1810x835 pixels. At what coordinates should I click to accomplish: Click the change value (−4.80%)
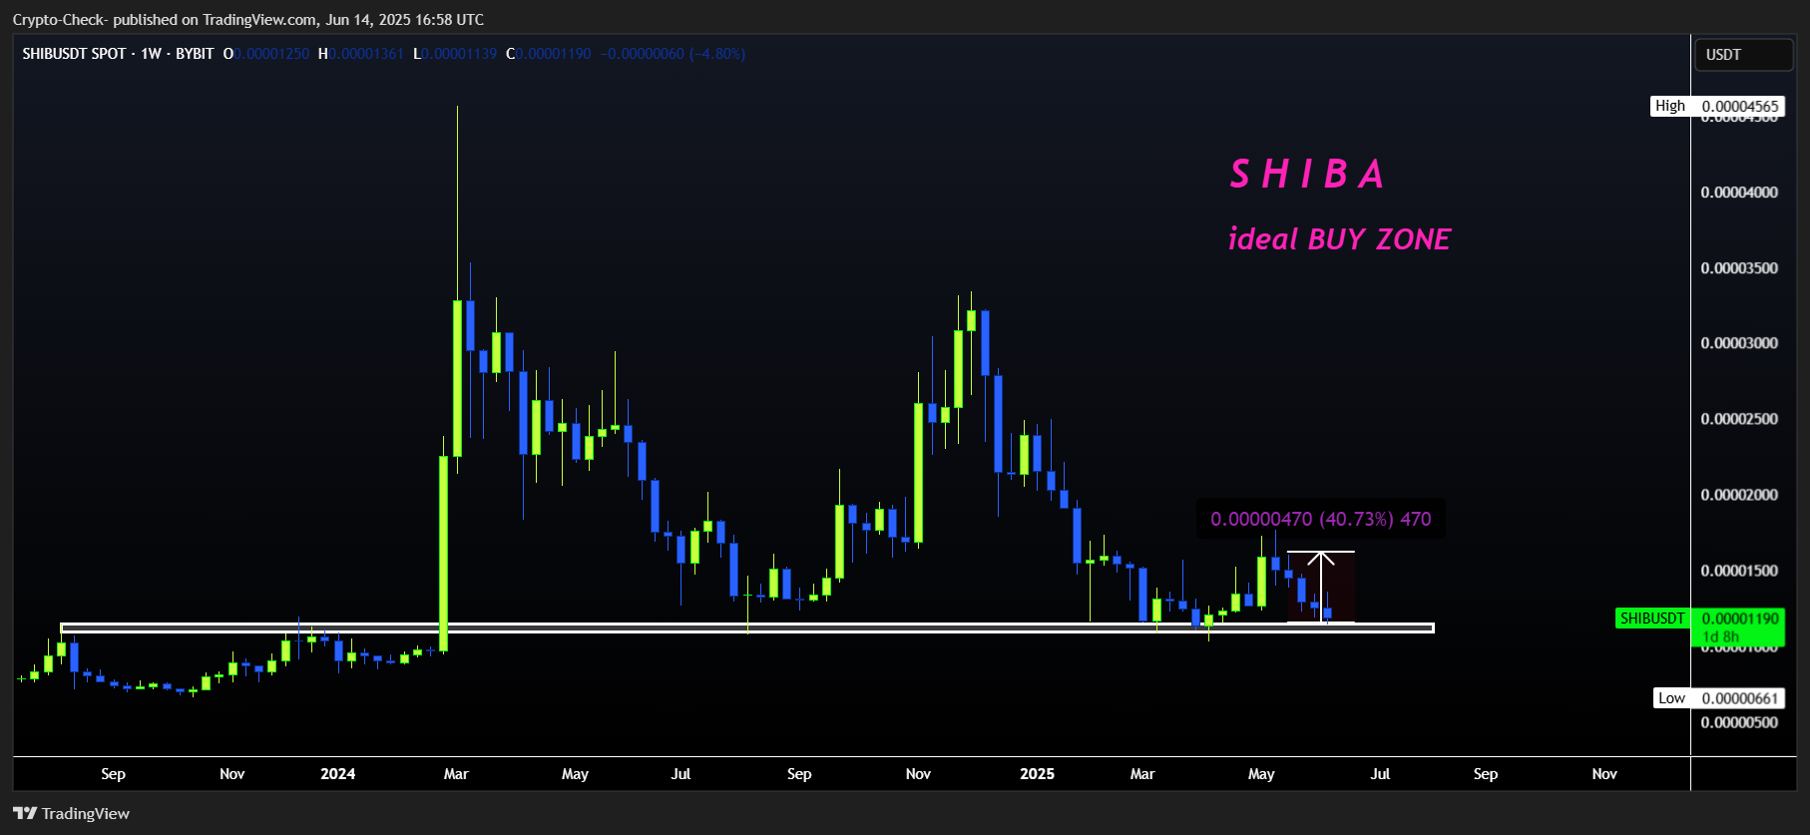click(x=717, y=54)
